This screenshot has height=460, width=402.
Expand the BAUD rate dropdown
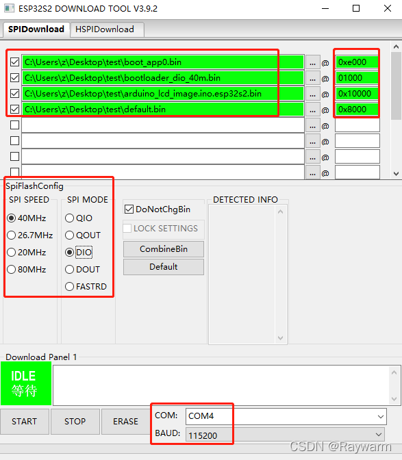click(379, 435)
